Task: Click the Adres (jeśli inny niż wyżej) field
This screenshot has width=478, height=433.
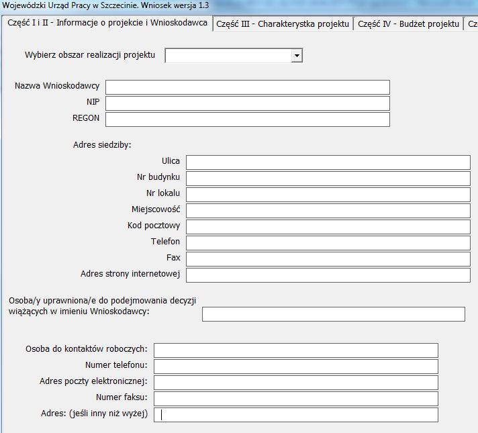Action: pyautogui.click(x=296, y=415)
